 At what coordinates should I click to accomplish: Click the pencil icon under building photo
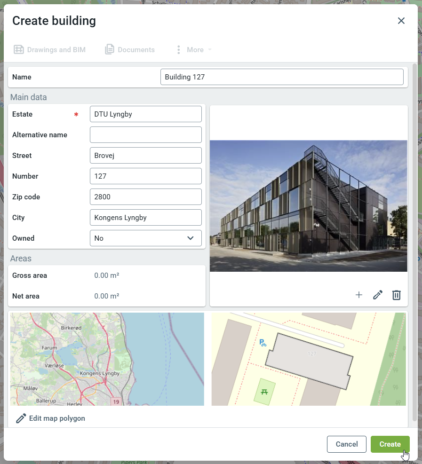point(378,295)
